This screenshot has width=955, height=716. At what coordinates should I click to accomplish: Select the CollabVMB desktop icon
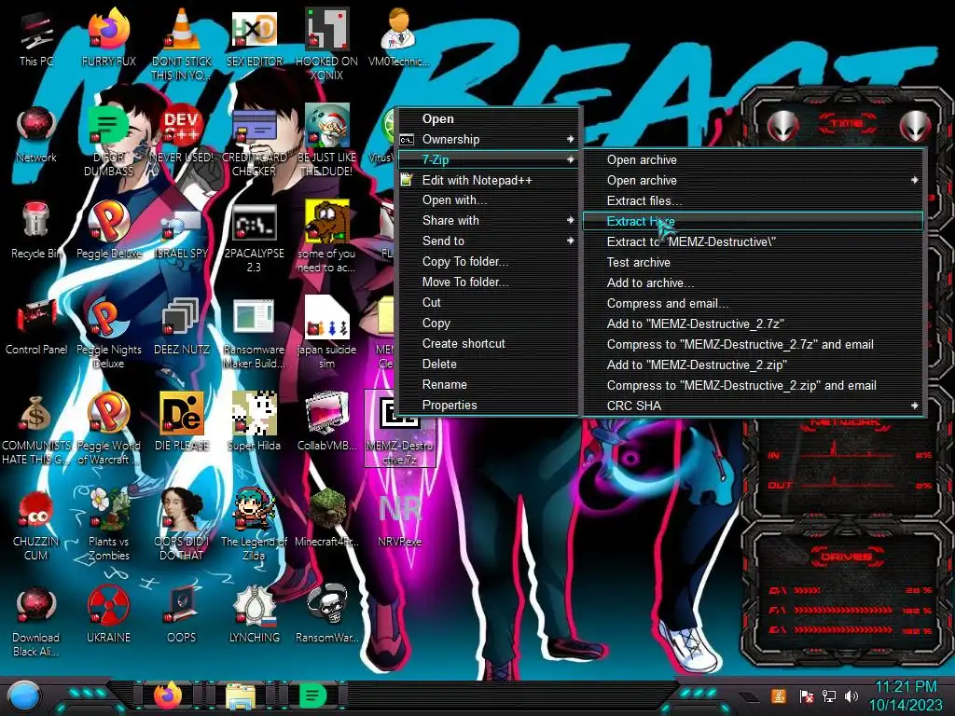pos(327,423)
